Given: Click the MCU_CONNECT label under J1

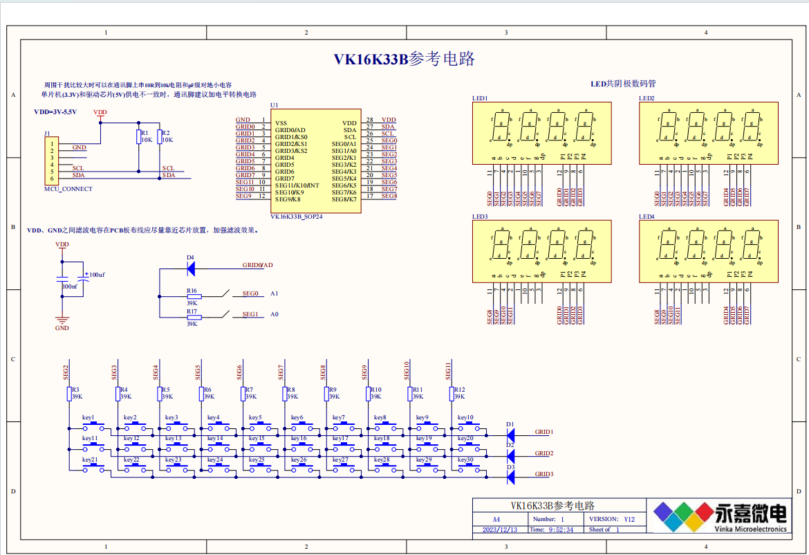Looking at the screenshot, I should point(68,189).
